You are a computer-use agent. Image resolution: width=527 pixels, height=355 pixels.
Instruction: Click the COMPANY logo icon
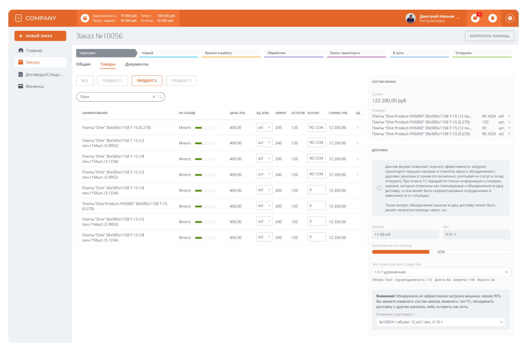pos(18,18)
